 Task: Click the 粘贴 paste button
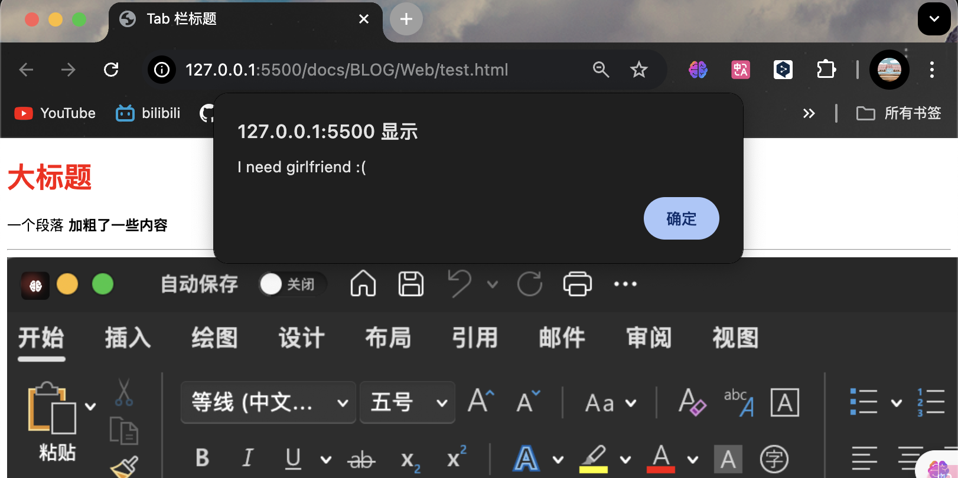click(53, 422)
